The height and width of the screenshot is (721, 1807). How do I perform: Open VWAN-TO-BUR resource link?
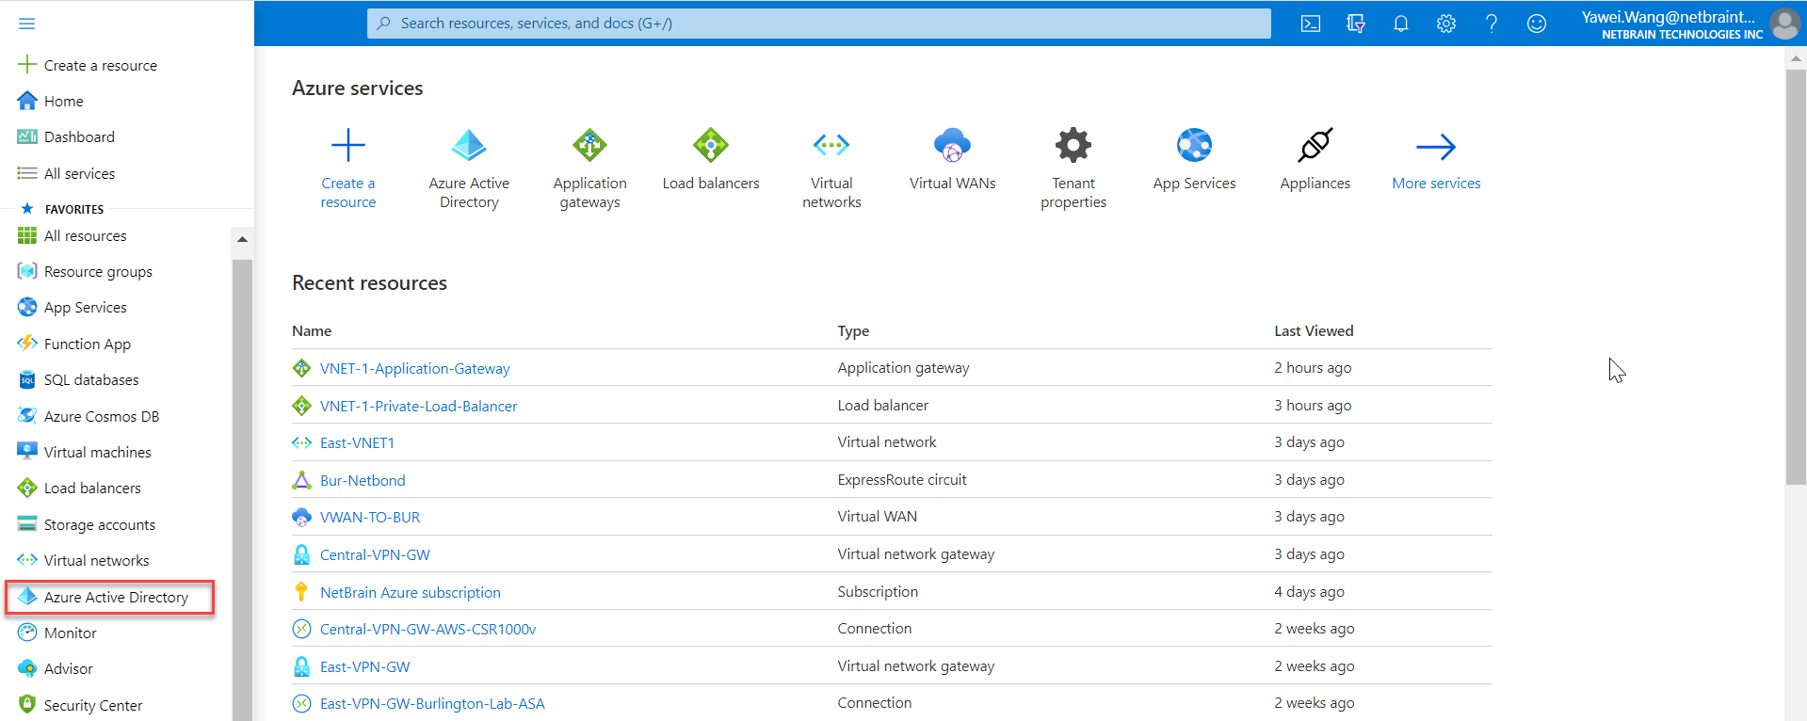pos(370,517)
